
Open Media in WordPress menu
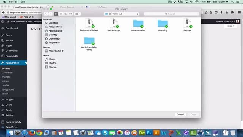click(9, 40)
